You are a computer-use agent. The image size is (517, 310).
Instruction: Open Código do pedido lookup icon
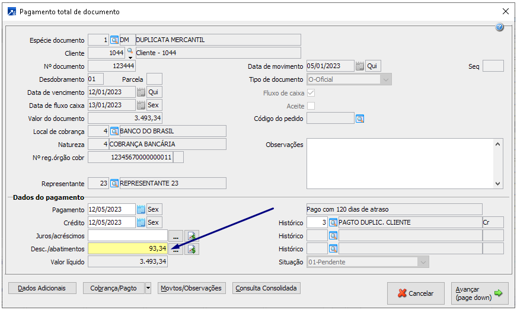point(359,119)
